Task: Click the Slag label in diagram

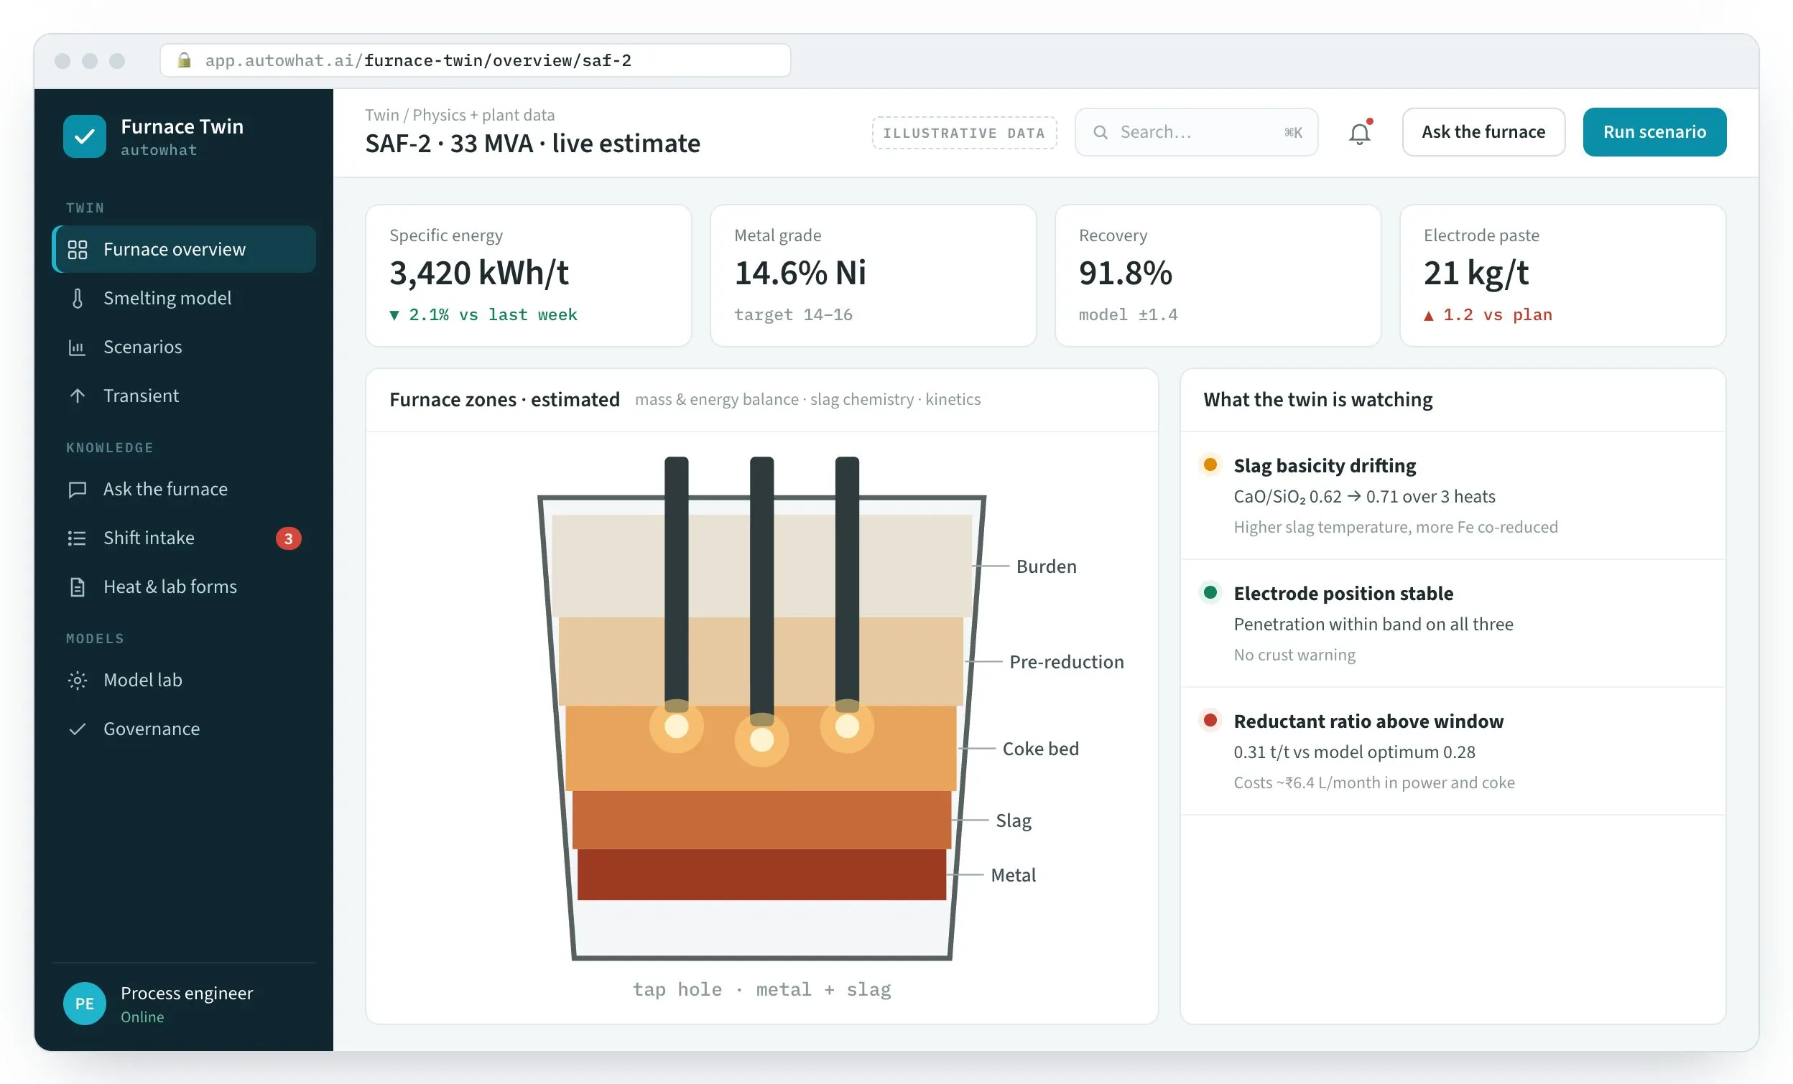Action: (x=1014, y=821)
